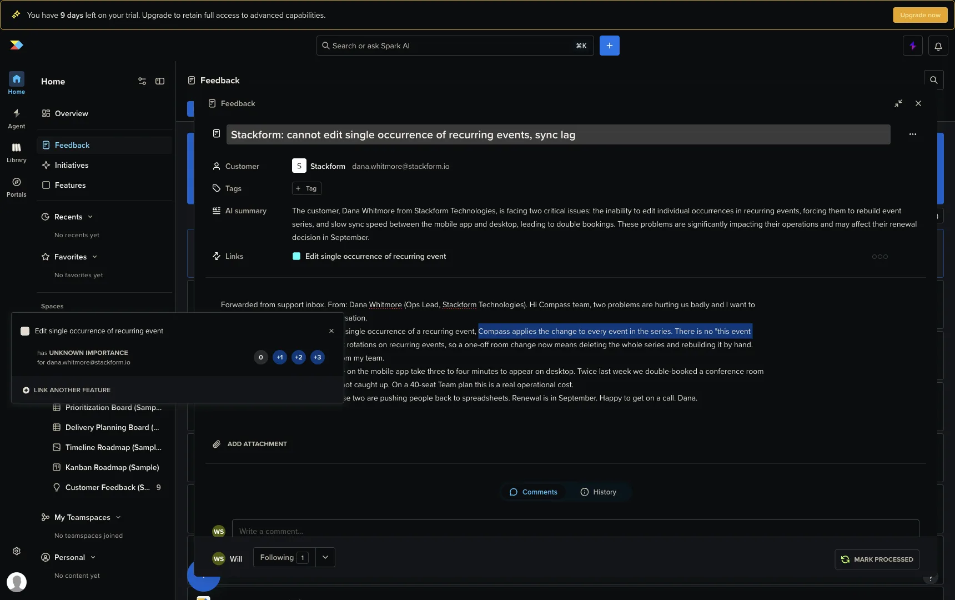Click the Following button

[x=284, y=557]
